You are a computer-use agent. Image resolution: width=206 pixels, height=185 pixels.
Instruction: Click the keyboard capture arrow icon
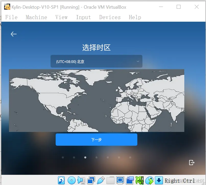(159, 180)
